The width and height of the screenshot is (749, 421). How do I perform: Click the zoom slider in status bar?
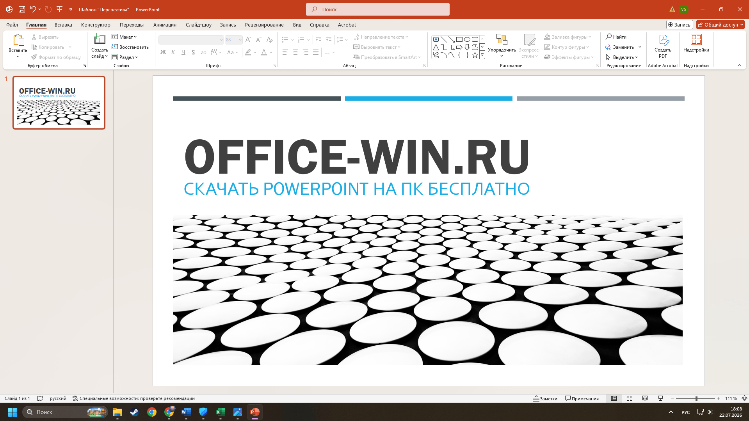[696, 398]
